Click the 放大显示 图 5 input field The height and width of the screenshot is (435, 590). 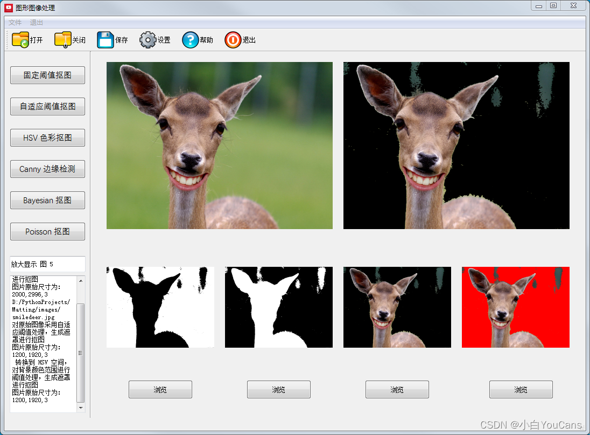[47, 264]
